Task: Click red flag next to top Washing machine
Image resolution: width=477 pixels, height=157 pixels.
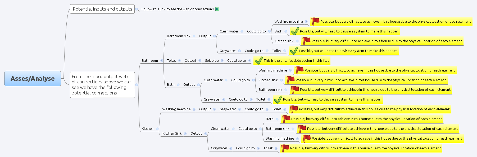Action: coord(315,21)
